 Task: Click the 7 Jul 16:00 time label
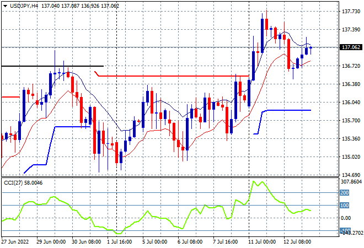(225, 242)
